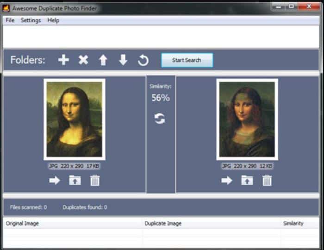Click the Awesome Duplicate Photo Finder app icon
324x250 pixels.
click(x=6, y=8)
